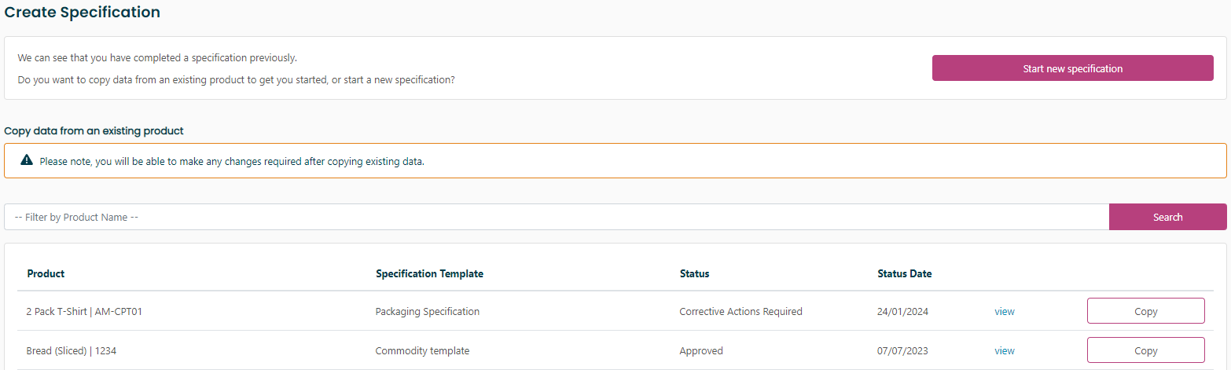Screen dimensions: 1231x370
Task: Copy data from Bread (Sliced) product
Action: tap(1145, 350)
